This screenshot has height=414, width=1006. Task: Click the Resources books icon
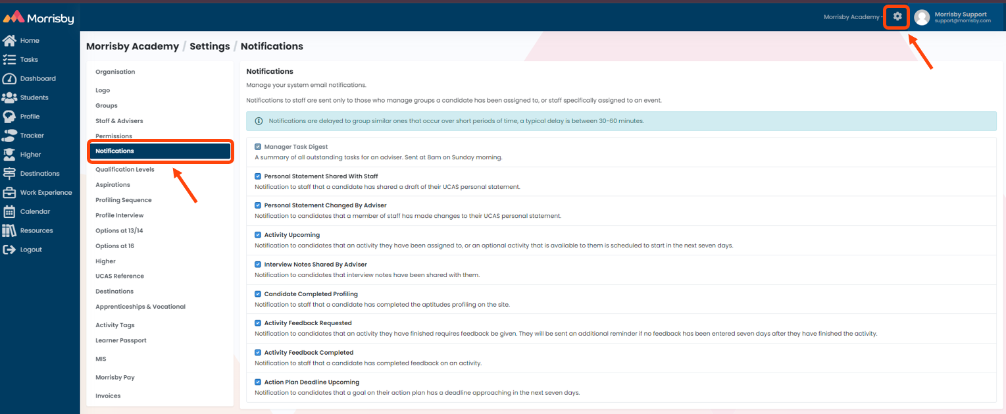point(9,230)
